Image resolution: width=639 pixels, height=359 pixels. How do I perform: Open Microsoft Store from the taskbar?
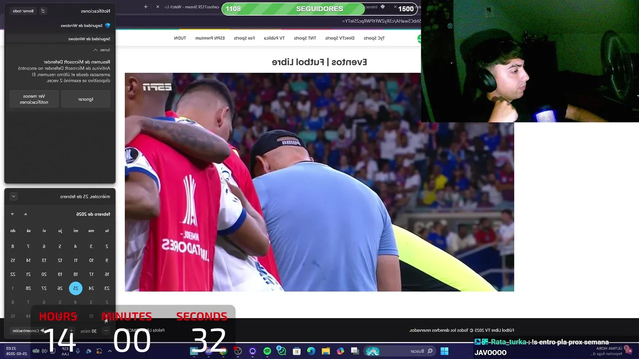297,351
